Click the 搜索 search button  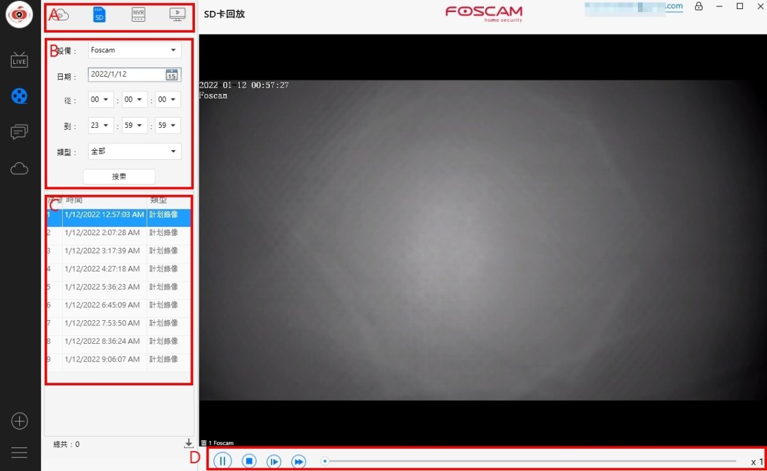[118, 176]
